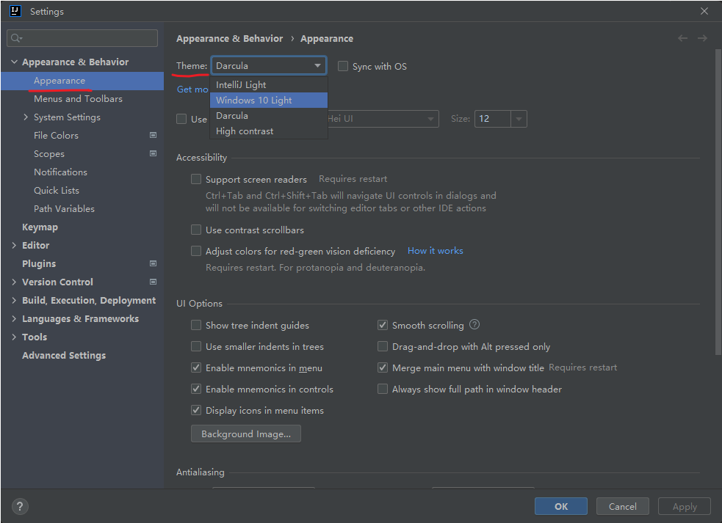Uncheck Merge main menu with window title

(383, 367)
